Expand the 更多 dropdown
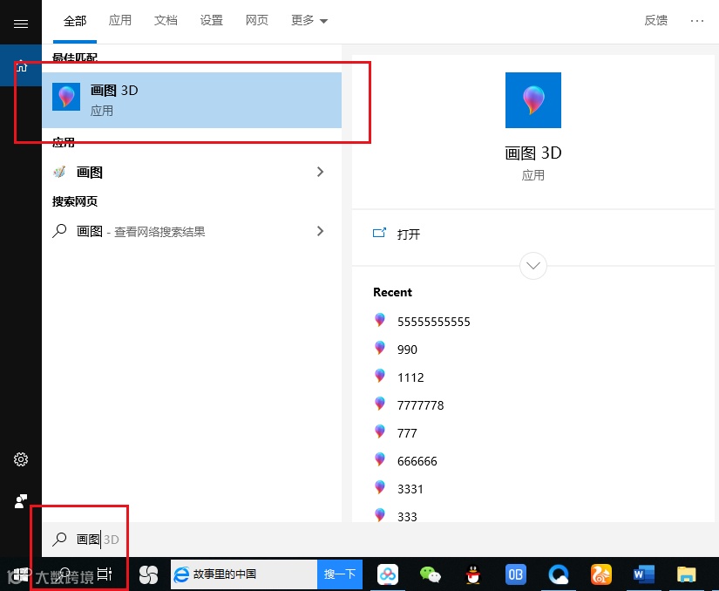Screen dimensions: 719x591 point(309,21)
